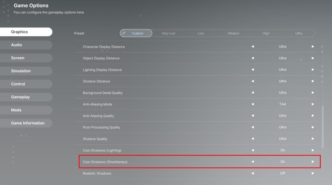Lower Anti-Aliasing Quality using left arrow

coord(253,116)
